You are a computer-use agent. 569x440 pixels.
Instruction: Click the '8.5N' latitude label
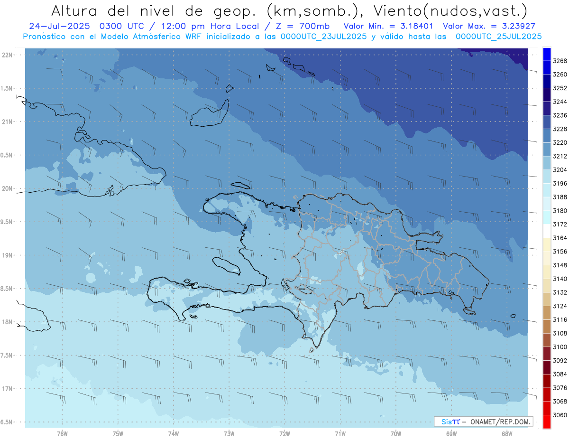[7, 289]
